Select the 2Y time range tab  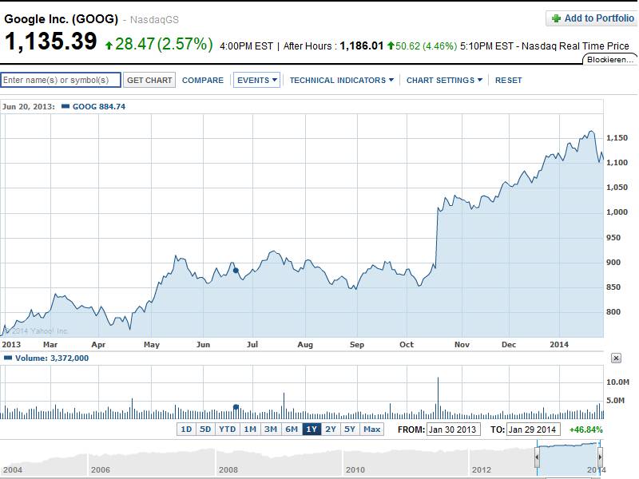(331, 429)
